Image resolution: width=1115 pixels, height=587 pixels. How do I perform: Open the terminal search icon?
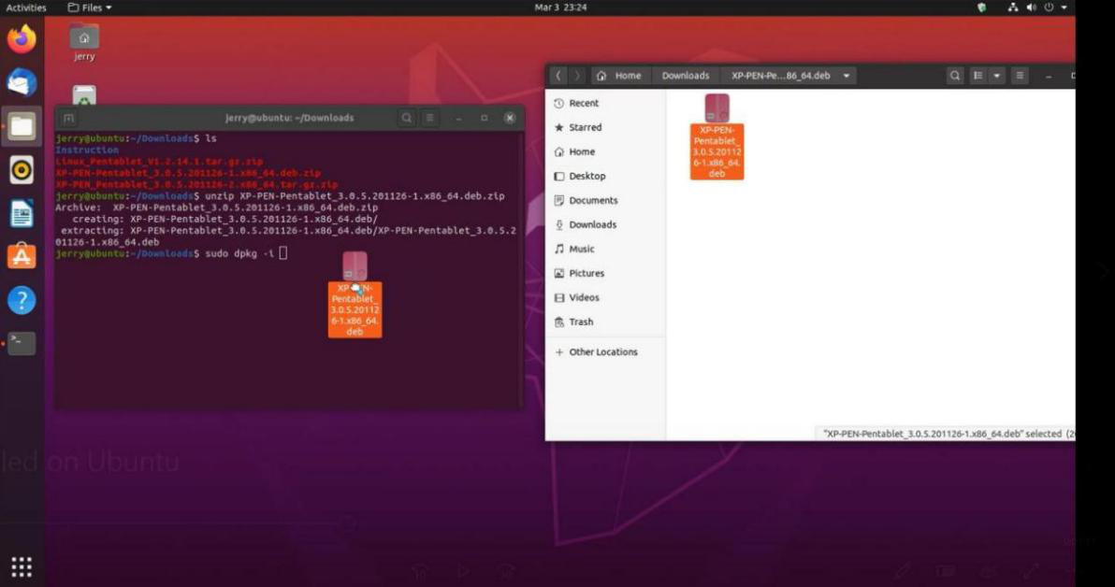[406, 118]
